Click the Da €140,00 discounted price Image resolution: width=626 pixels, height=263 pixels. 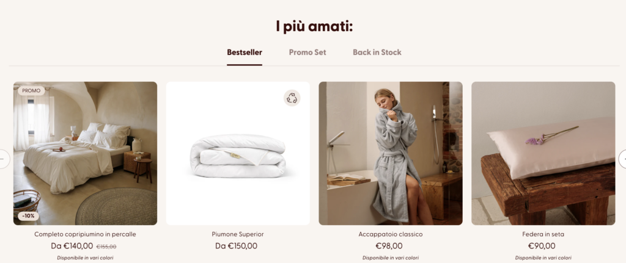(72, 247)
